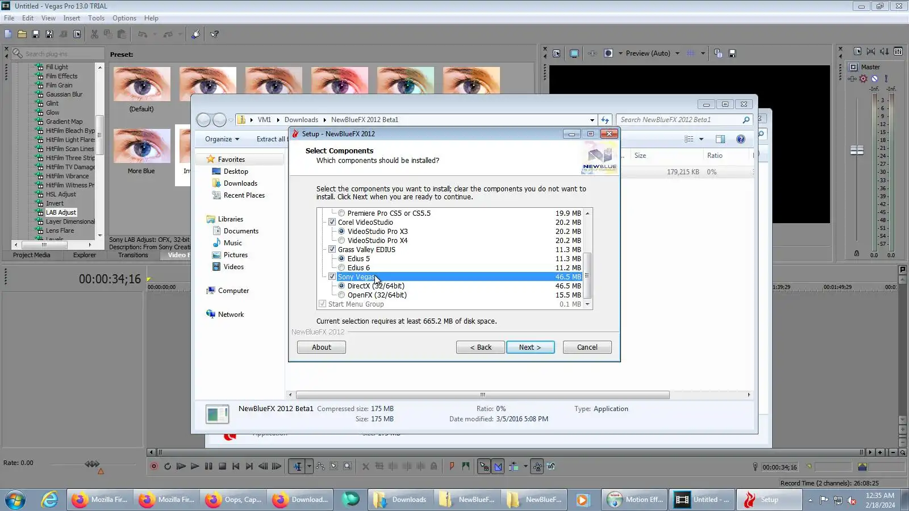Insert a marker with the orange flag icon
The height and width of the screenshot is (511, 909).
(x=452, y=466)
